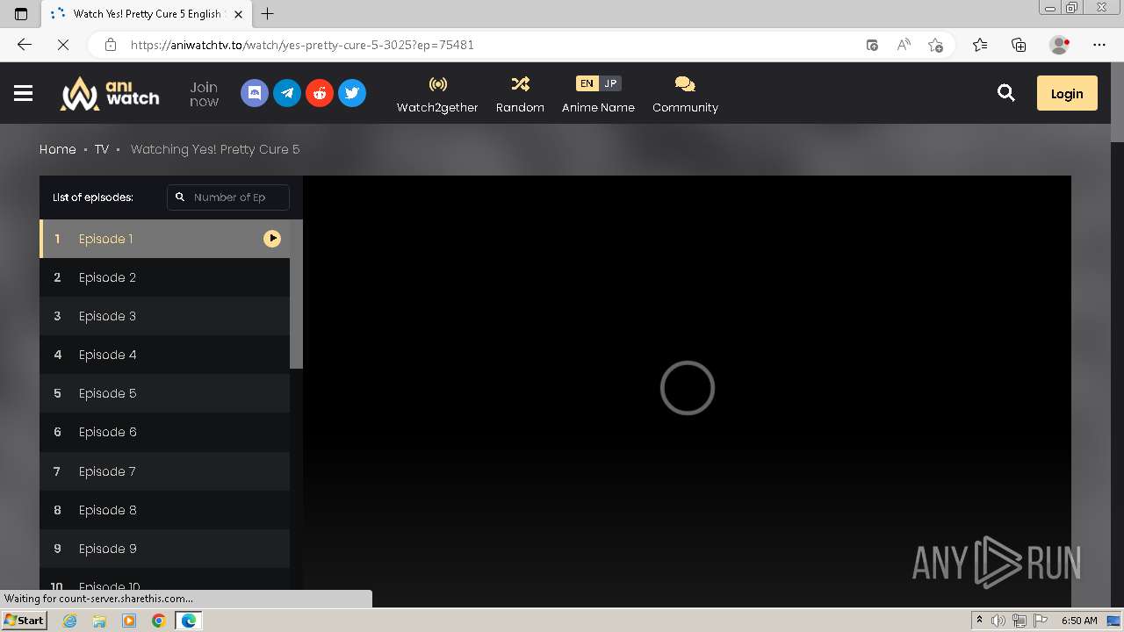The image size is (1124, 632).
Task: Switch Anime Name language to EN
Action: pyautogui.click(x=587, y=83)
